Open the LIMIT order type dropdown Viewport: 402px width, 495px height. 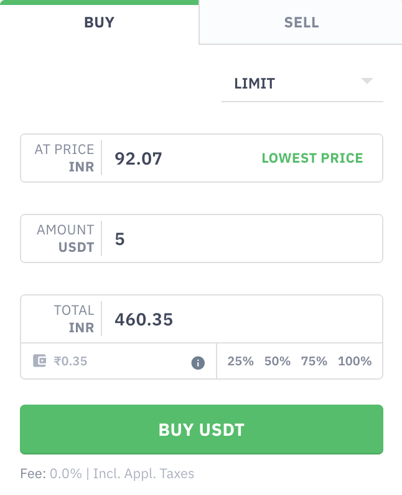point(302,84)
